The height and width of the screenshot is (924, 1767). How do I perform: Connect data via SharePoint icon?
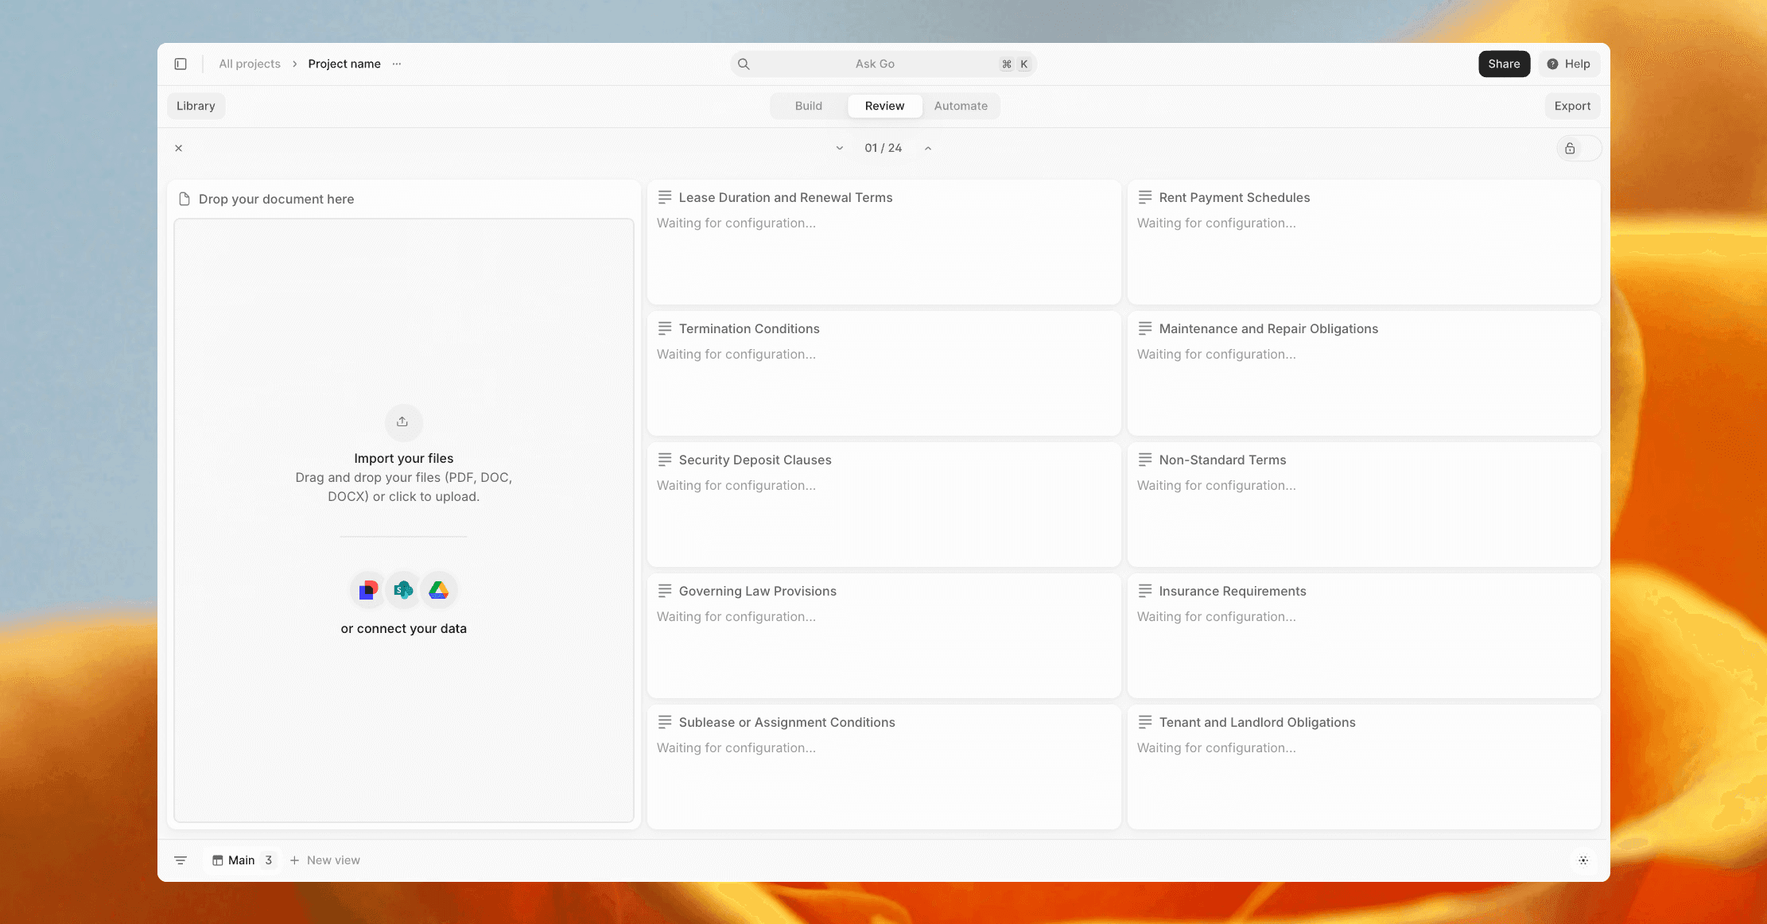tap(403, 590)
